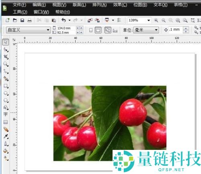
Task: Open the 表格(T) menu
Action: [x=180, y=5]
